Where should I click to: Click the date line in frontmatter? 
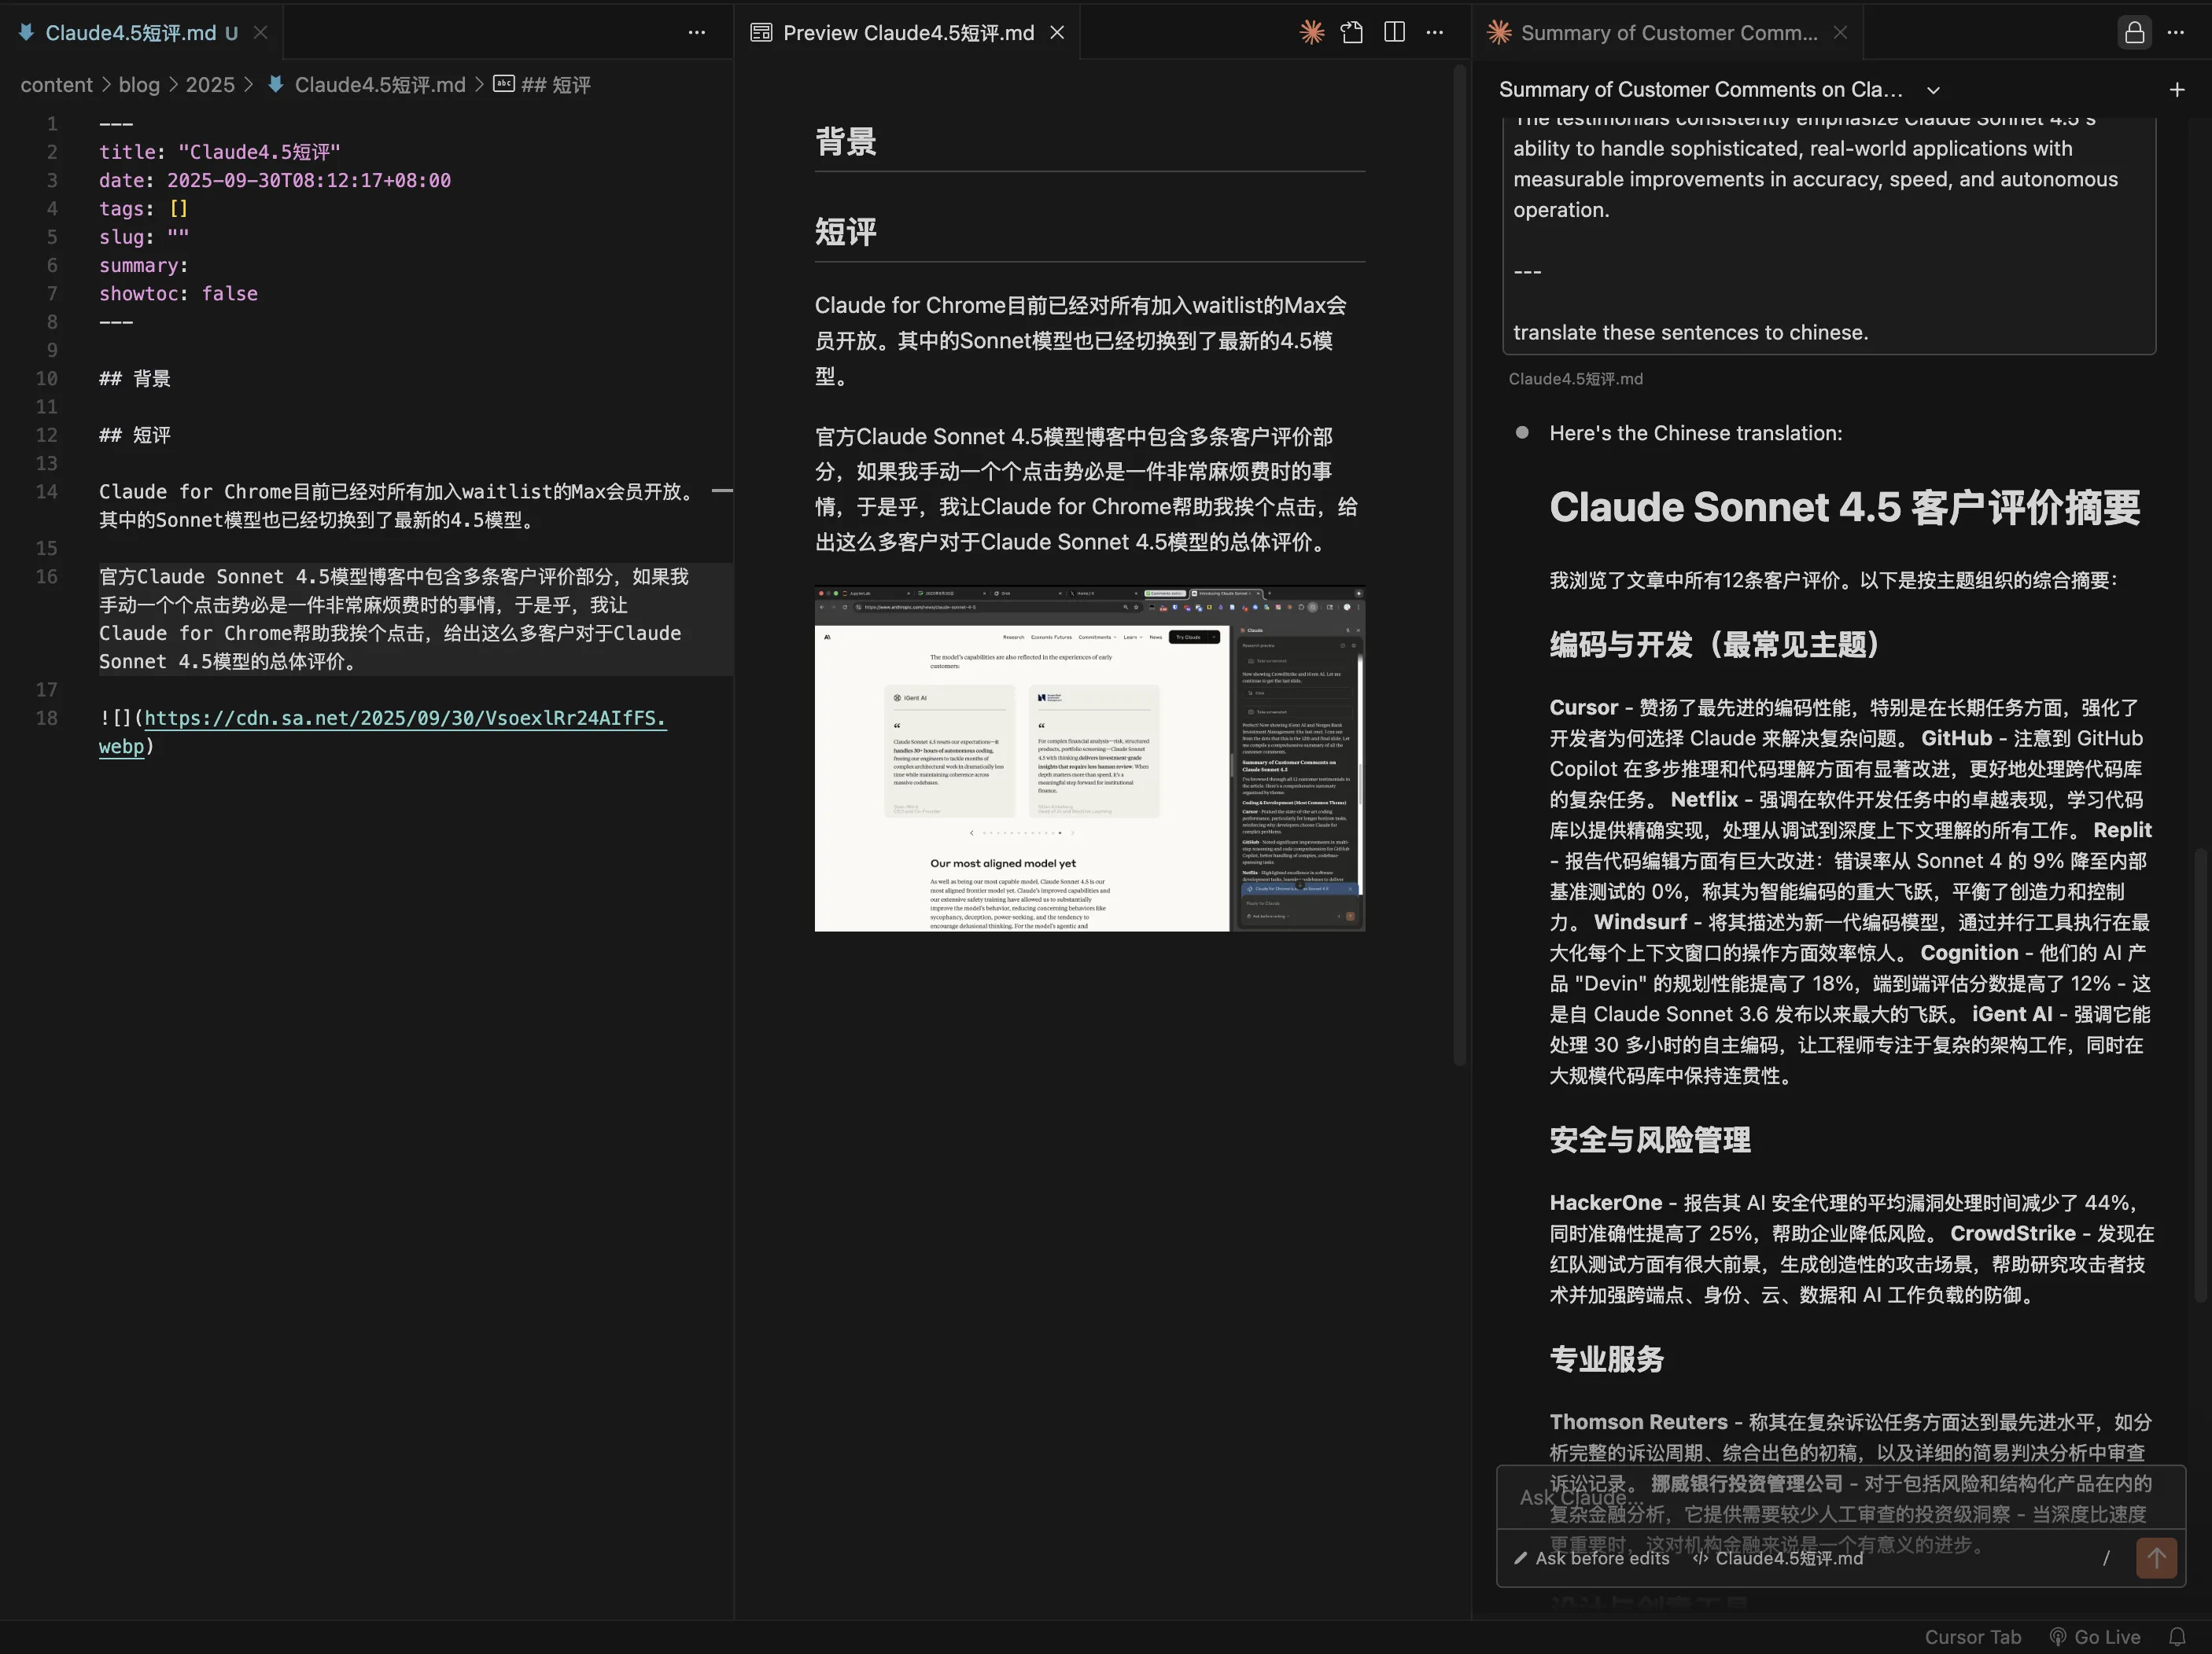tap(274, 180)
